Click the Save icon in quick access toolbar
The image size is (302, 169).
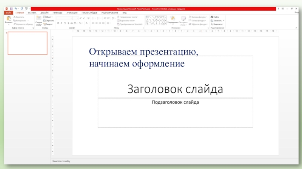click(11, 8)
